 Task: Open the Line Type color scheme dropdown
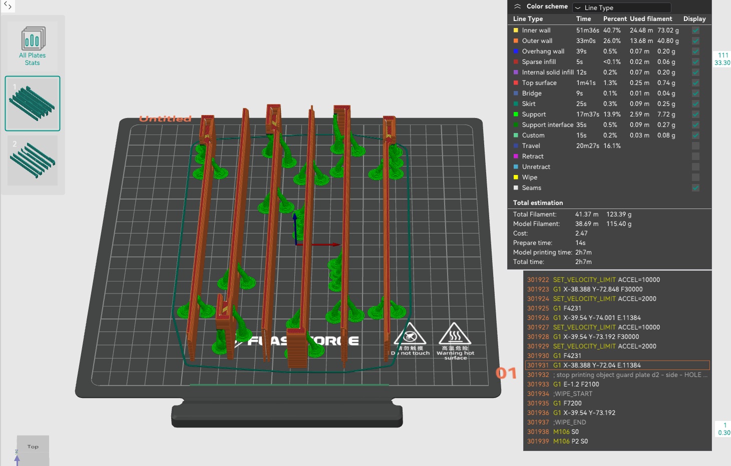pyautogui.click(x=621, y=7)
